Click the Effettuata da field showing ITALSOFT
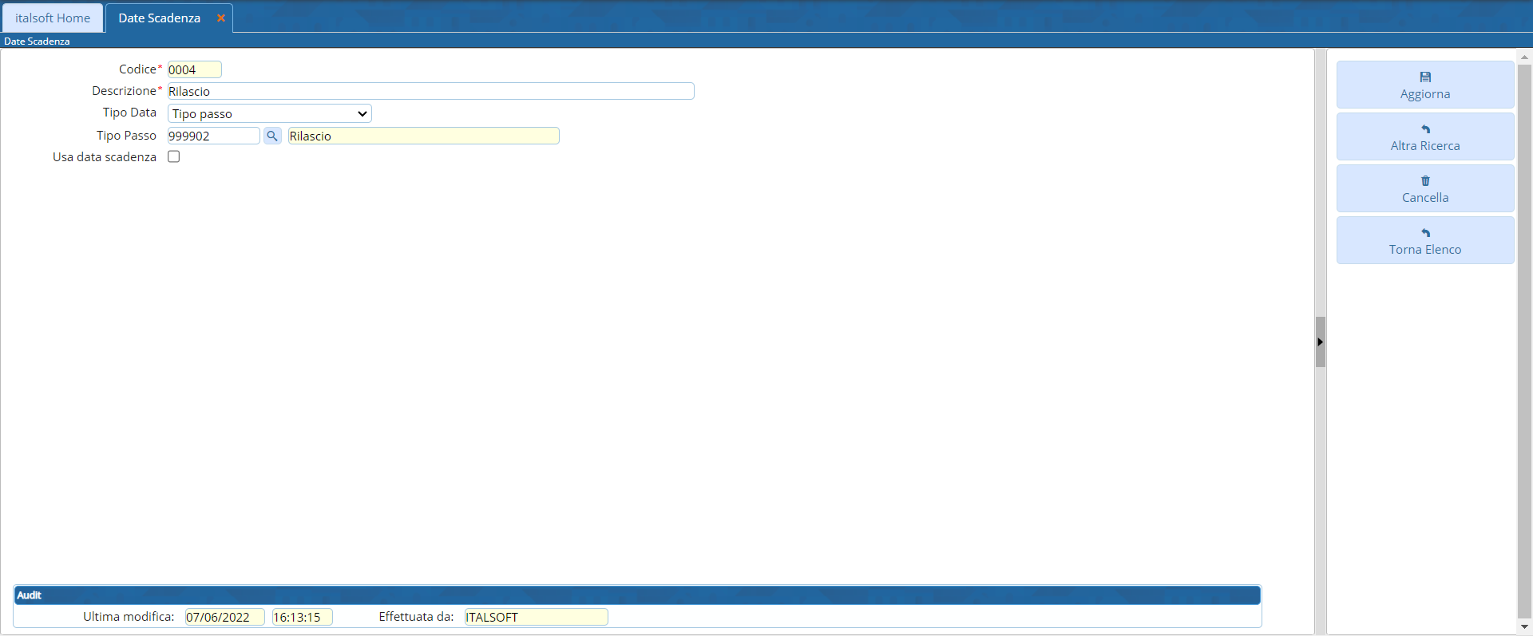Screen dimensions: 1533x636 click(536, 617)
